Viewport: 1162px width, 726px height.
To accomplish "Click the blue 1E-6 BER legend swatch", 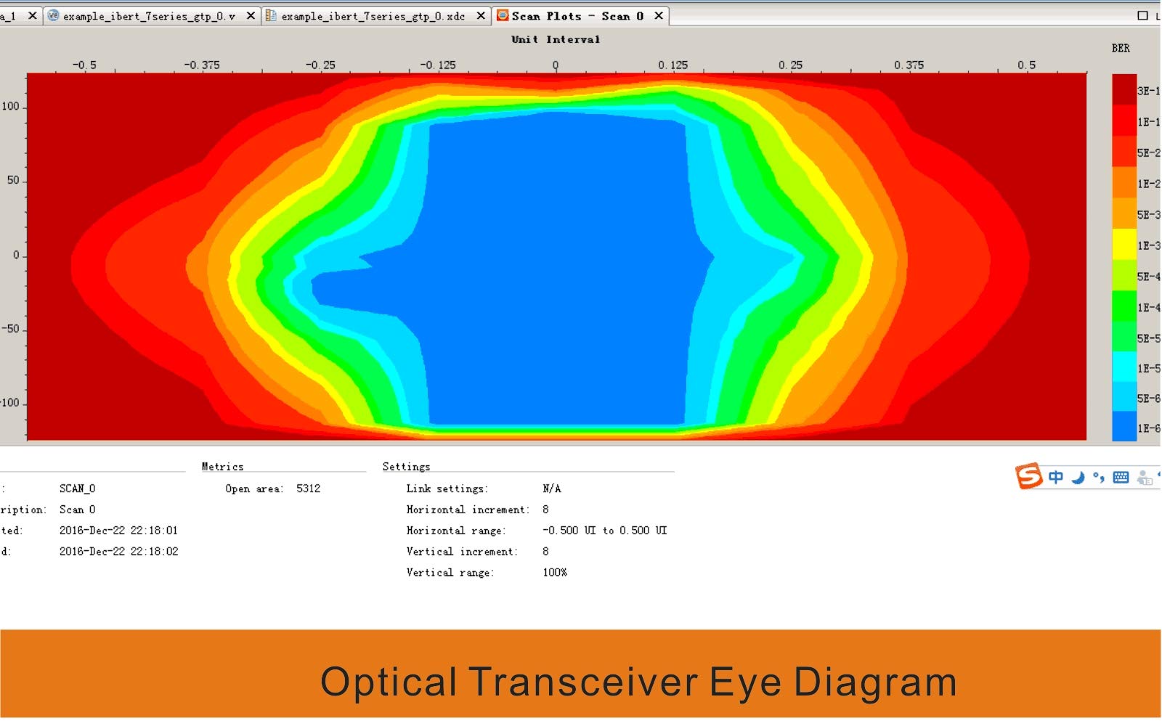I will click(1124, 427).
